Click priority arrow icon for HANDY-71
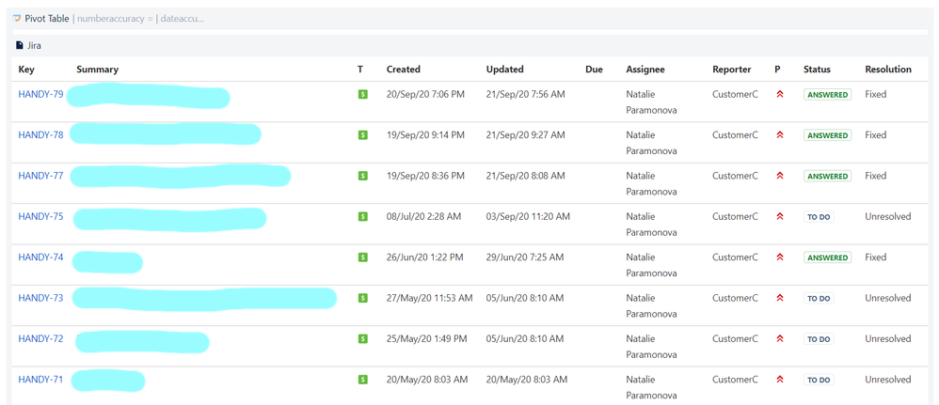The width and height of the screenshot is (939, 405). (x=780, y=380)
